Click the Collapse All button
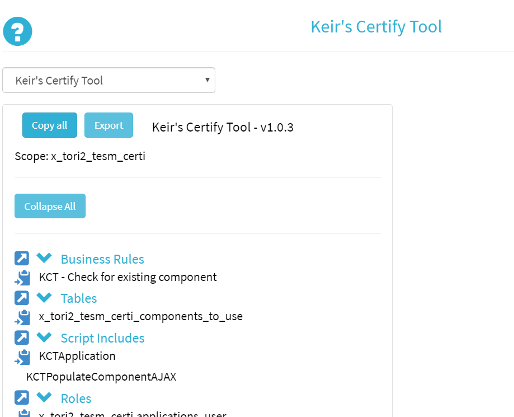The width and height of the screenshot is (514, 417). [x=50, y=207]
